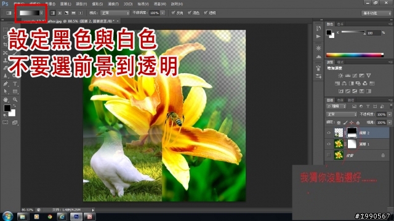
Task: Open layer blend mode dropdown
Action: [342, 115]
